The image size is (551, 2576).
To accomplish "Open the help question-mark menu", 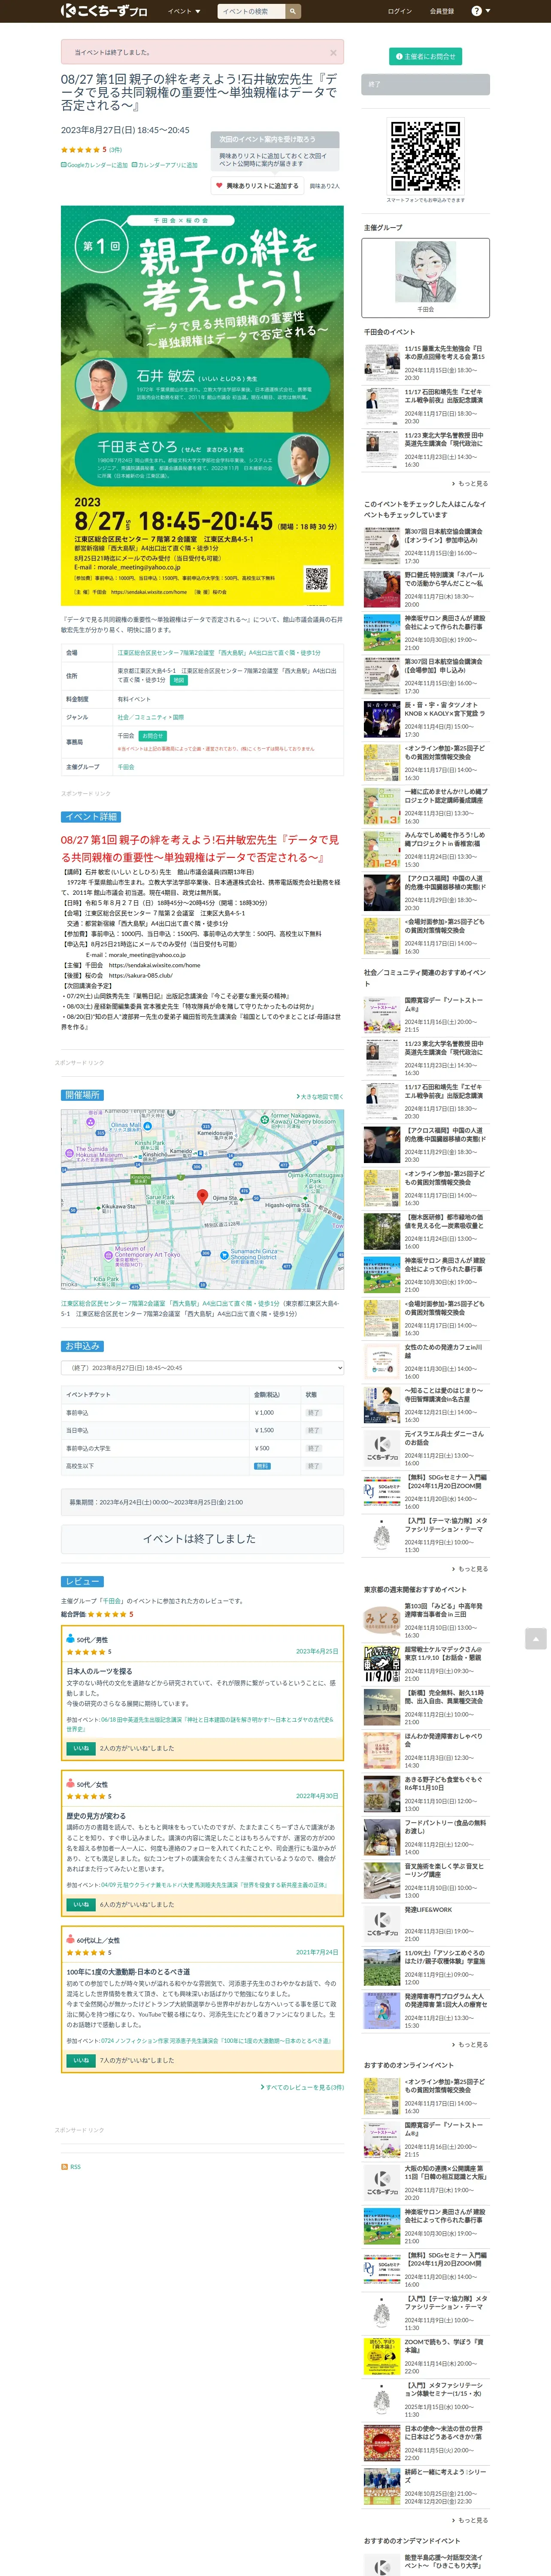I will pos(480,11).
